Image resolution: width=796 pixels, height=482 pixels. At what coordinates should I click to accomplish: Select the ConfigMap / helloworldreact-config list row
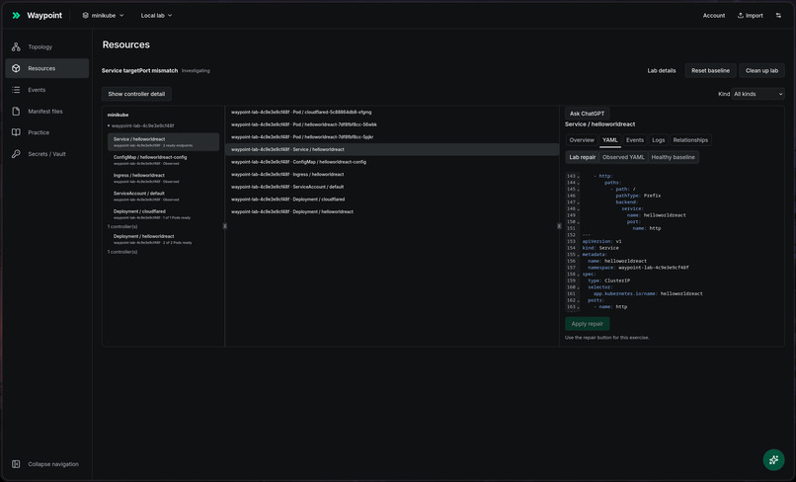[x=392, y=162]
